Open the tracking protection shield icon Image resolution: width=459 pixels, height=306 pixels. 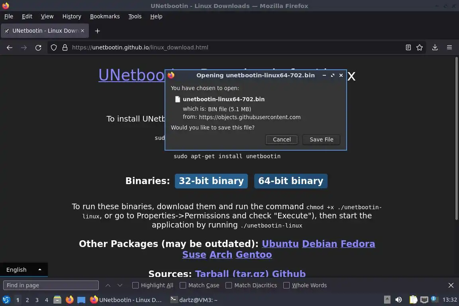pyautogui.click(x=53, y=47)
